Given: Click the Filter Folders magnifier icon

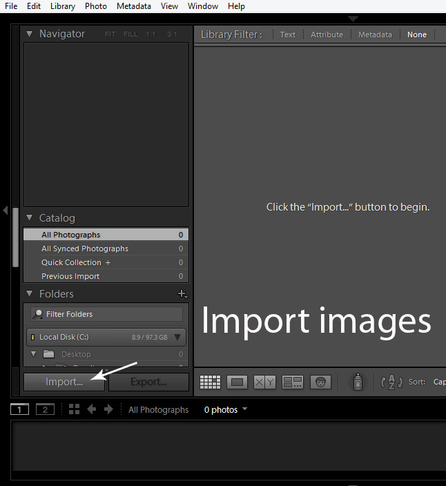Looking at the screenshot, I should [37, 314].
